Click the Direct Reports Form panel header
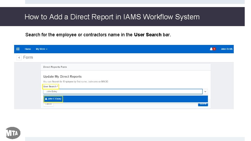Image resolution: width=251 pixels, height=141 pixels. click(x=126, y=67)
